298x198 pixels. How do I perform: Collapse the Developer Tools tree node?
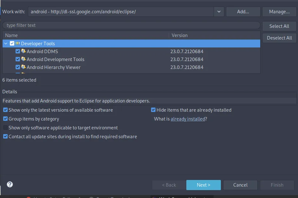tap(6, 43)
